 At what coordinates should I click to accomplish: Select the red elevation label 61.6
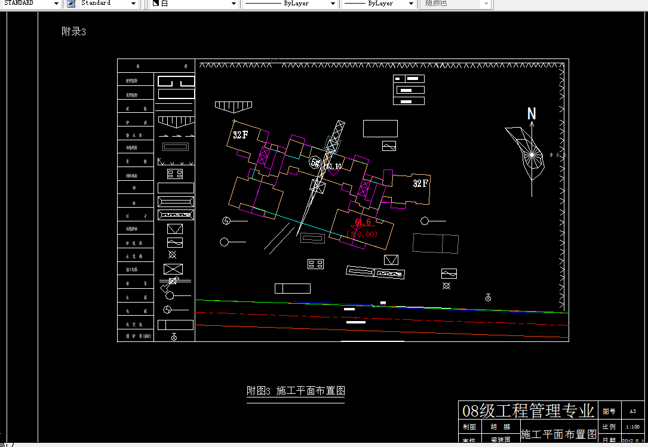[362, 221]
